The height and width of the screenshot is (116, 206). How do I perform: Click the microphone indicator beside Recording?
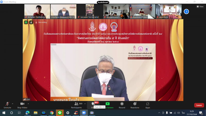(x=31, y=22)
